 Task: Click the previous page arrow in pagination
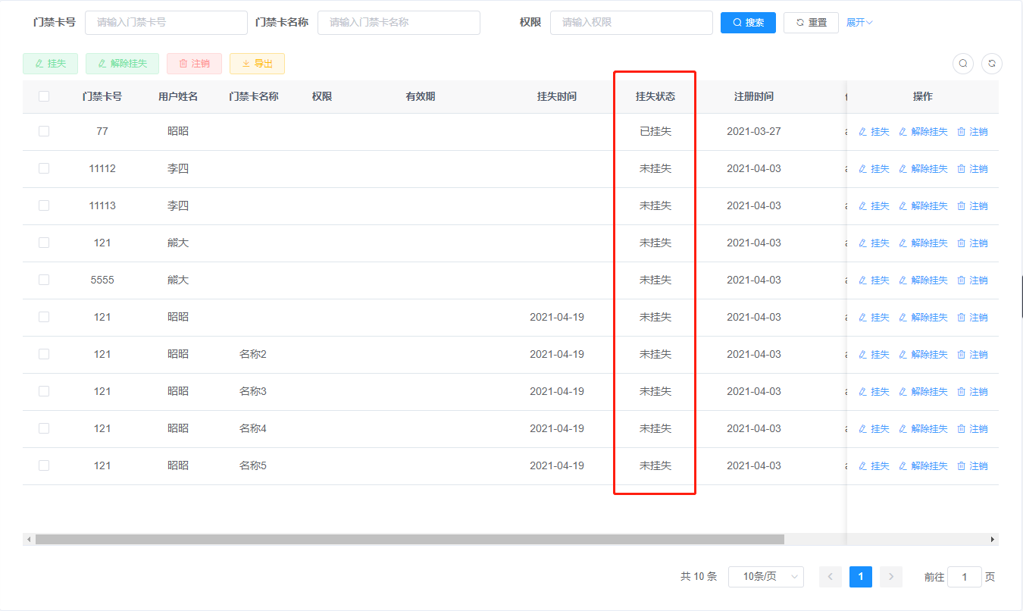(830, 577)
